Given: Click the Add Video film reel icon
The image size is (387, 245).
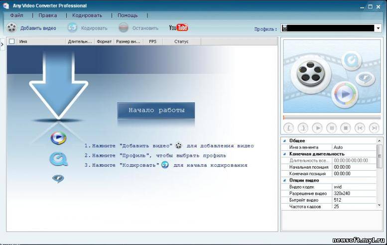Looking at the screenshot, I should (11, 27).
